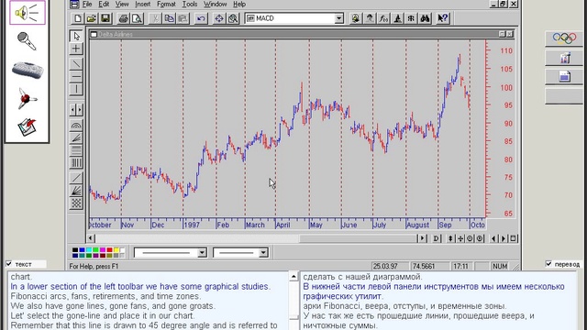Click the chart horizontal scrollbar left arrow
Image resolution: width=587 pixels, height=330 pixels.
coord(91,238)
